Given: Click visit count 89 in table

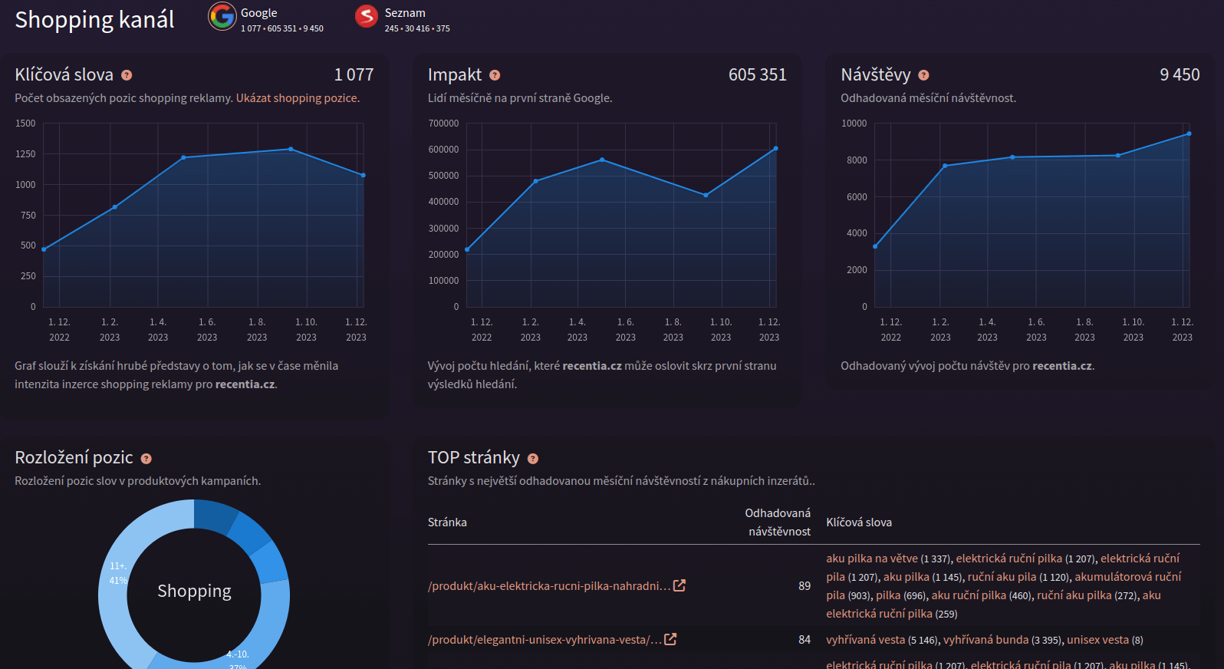Looking at the screenshot, I should 804,586.
